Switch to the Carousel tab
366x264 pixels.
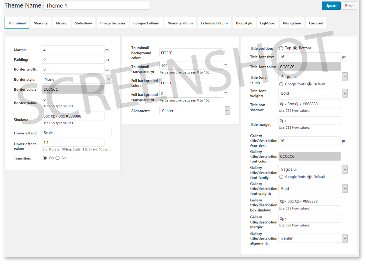click(x=316, y=23)
